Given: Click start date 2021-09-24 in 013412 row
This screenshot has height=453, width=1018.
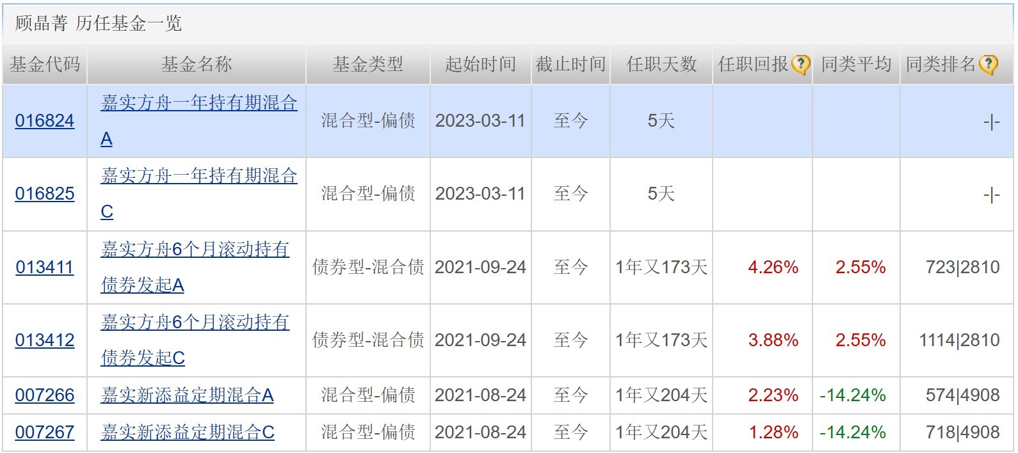Looking at the screenshot, I should click(x=480, y=340).
